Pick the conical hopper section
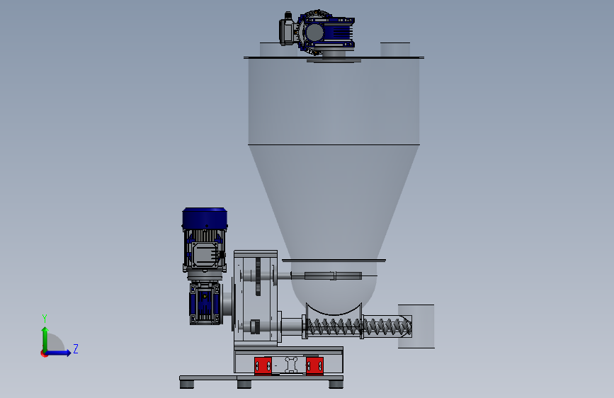This screenshot has height=398, width=614. tap(334, 202)
